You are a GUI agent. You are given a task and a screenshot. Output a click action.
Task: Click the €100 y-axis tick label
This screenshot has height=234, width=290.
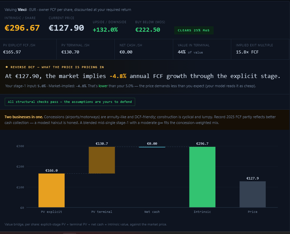click(x=20, y=187)
